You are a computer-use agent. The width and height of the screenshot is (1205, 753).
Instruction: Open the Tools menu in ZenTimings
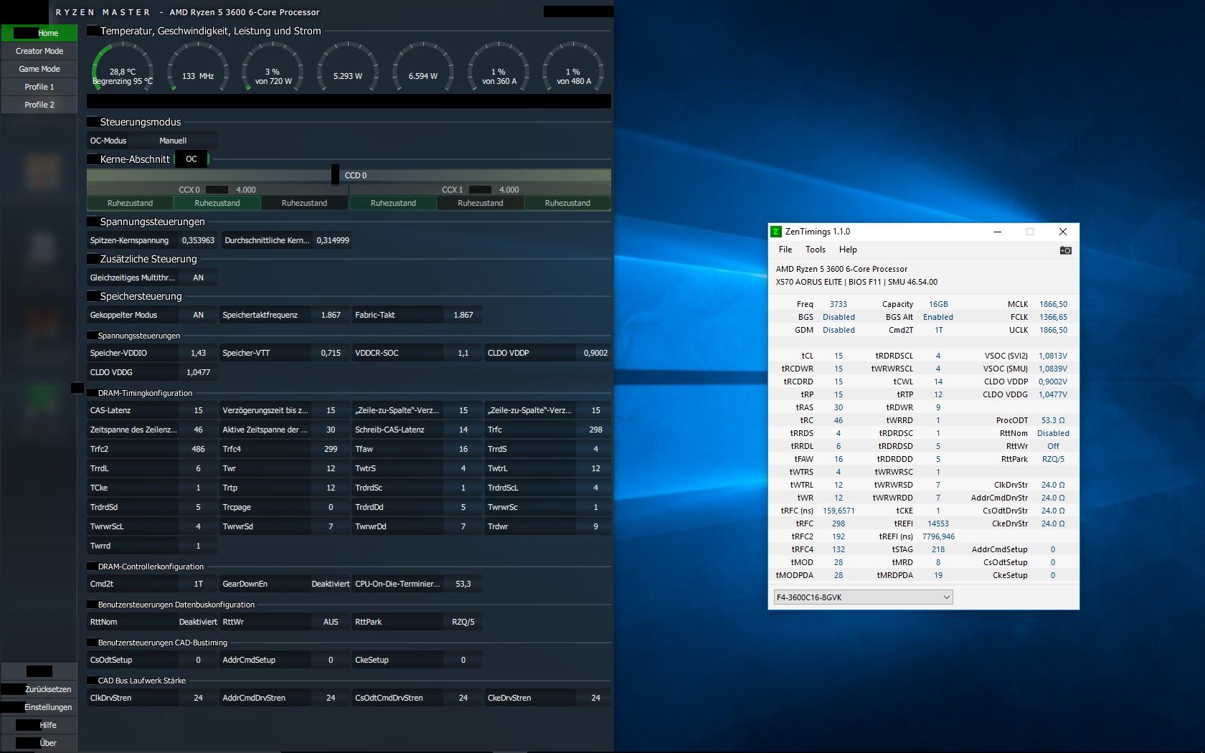(x=816, y=250)
